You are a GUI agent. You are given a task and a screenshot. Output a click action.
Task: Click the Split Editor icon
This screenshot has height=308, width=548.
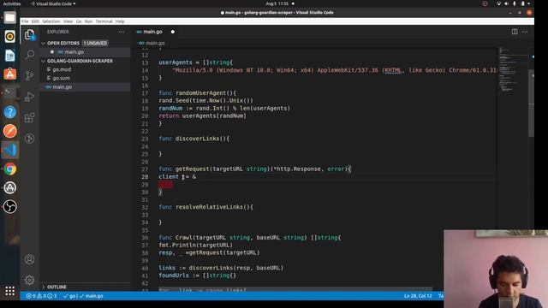tap(515, 32)
